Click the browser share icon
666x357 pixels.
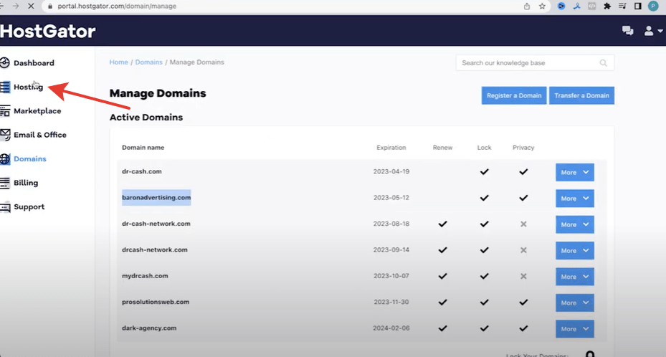pos(527,6)
